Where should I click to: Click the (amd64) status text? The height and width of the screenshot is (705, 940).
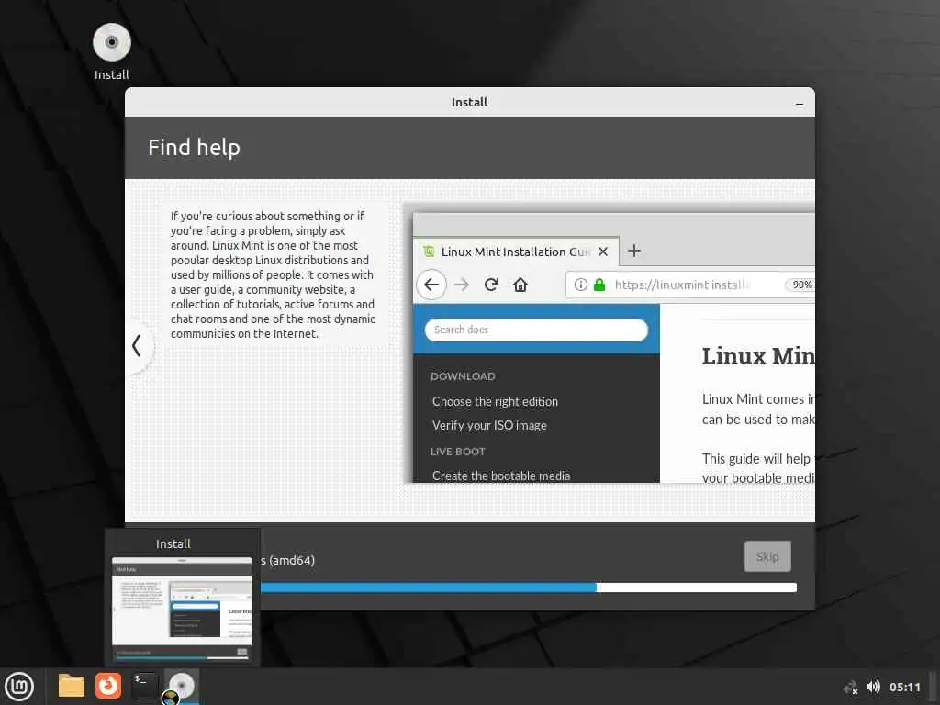[292, 561]
